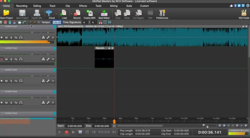The image size is (250, 138).
Task: Click the grid icon right of Time Signature
Action: 105,22
